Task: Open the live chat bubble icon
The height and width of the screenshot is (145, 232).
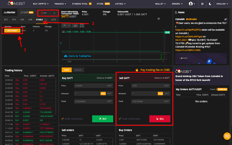Action: pyautogui.click(x=227, y=136)
